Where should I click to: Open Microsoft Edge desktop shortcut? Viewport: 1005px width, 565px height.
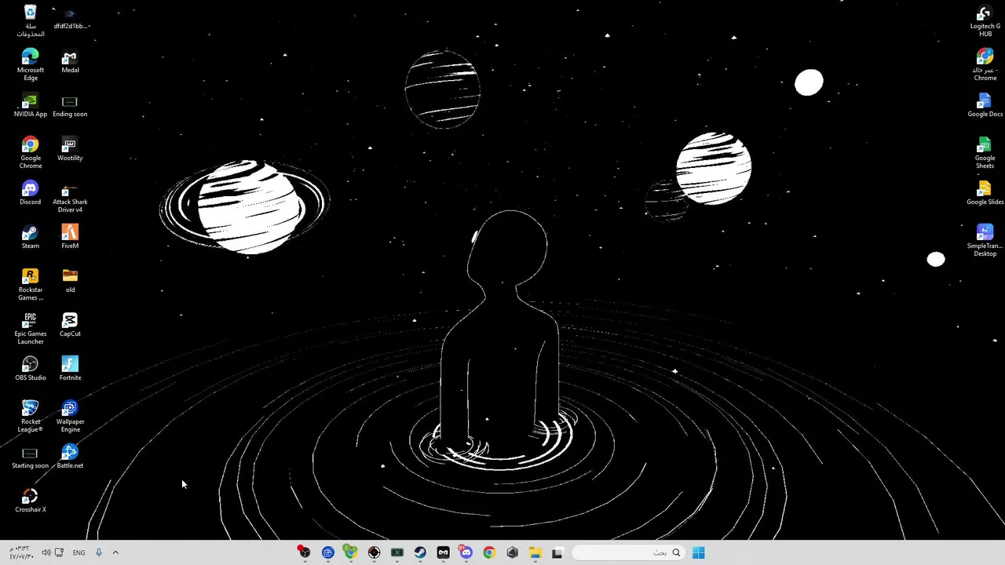30,64
